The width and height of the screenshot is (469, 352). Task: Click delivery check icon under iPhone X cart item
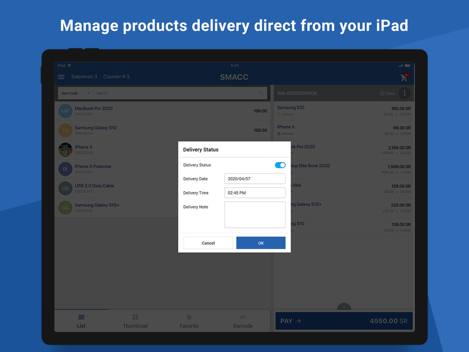279,134
